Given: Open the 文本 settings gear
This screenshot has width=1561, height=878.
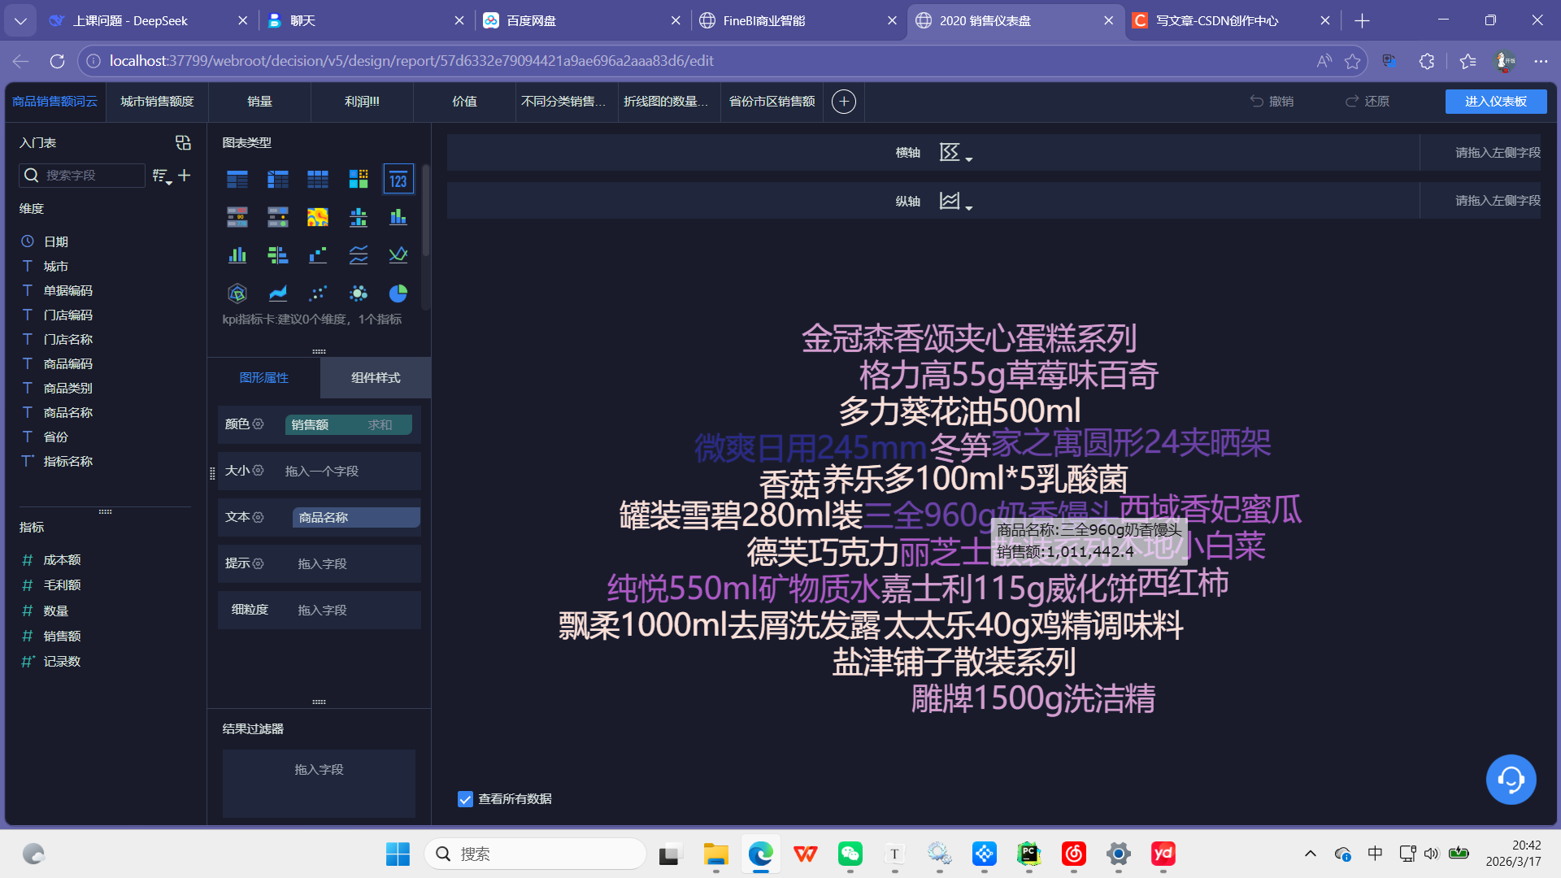Looking at the screenshot, I should (x=259, y=517).
